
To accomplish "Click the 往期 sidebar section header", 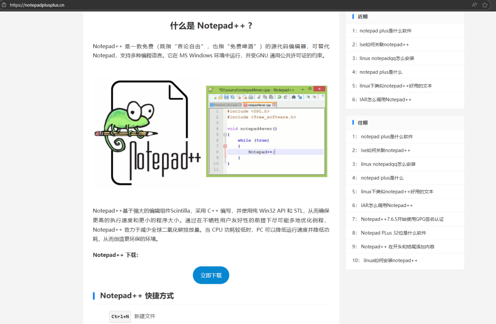I will pos(362,123).
